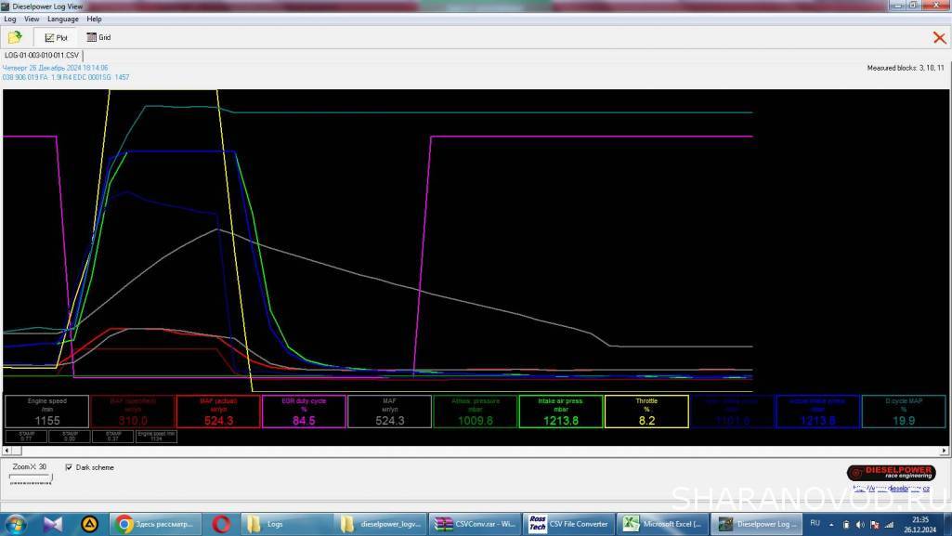The height and width of the screenshot is (536, 952).
Task: Toggle the Dark scheme checkbox
Action: click(69, 467)
